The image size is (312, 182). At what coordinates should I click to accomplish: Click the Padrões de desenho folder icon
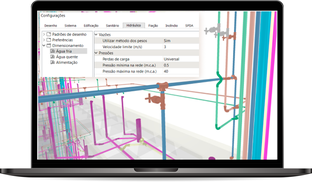(x=49, y=34)
